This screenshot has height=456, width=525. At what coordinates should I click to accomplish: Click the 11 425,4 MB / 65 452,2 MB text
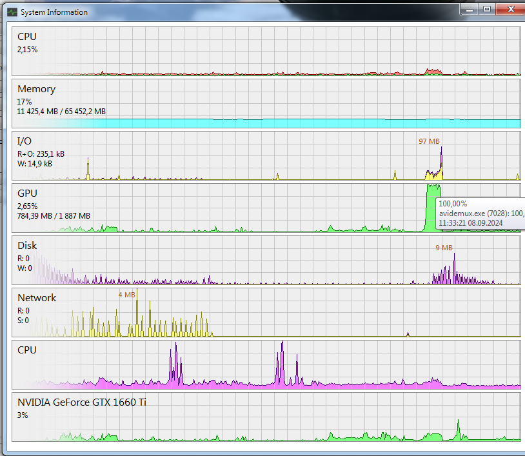[61, 112]
